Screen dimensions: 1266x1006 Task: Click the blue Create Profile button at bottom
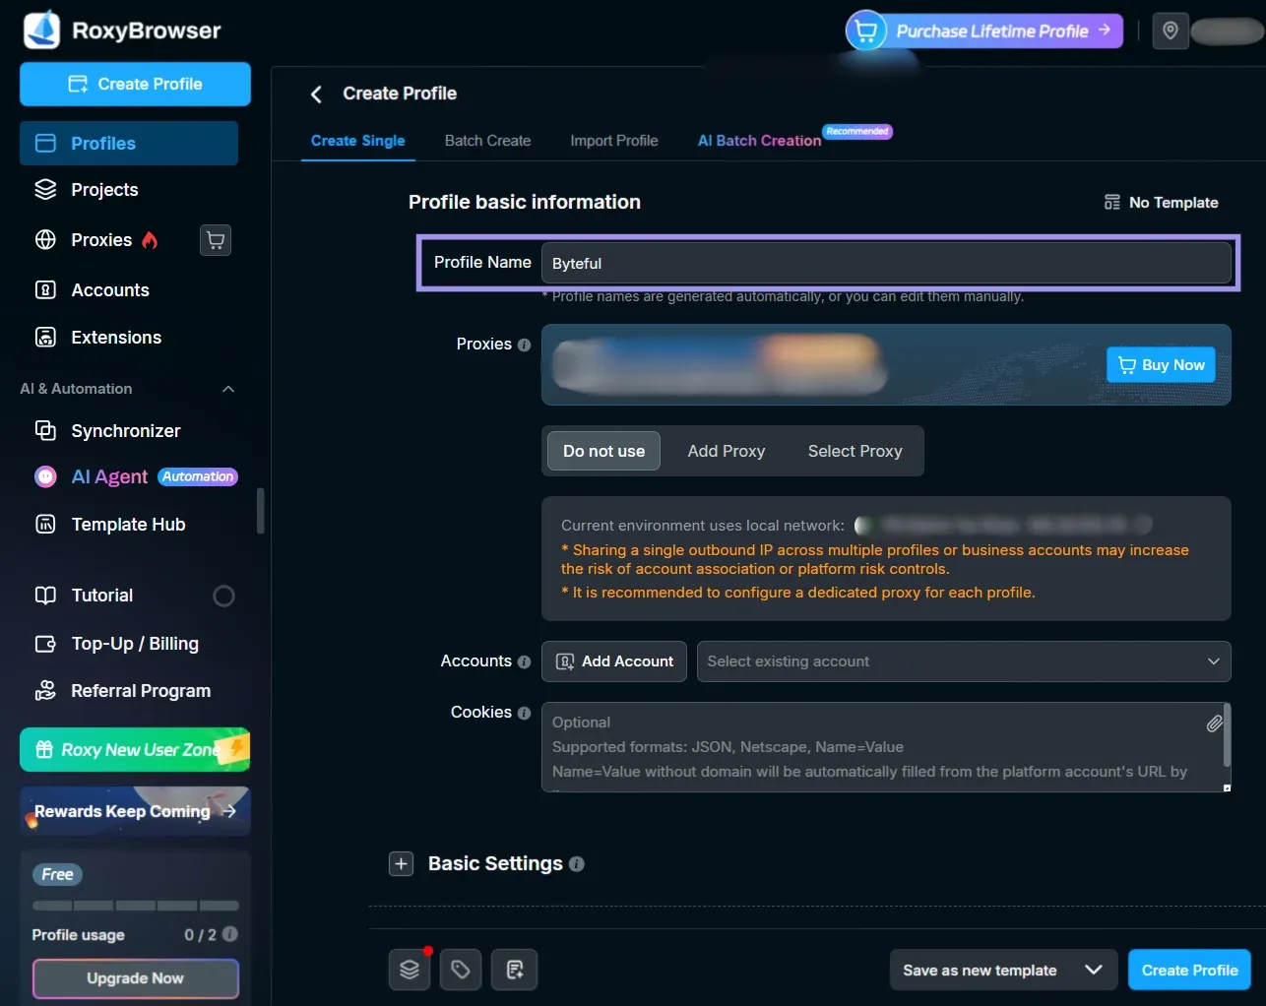pos(1189,970)
